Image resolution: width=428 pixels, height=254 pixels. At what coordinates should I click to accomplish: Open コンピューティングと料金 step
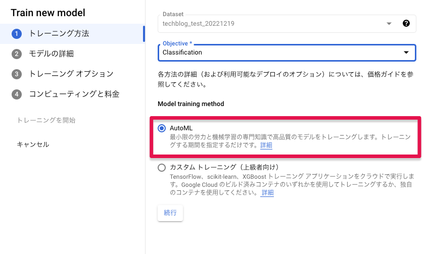coord(74,94)
